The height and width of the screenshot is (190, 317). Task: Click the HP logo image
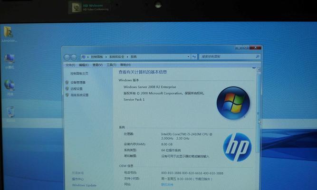tap(237, 147)
